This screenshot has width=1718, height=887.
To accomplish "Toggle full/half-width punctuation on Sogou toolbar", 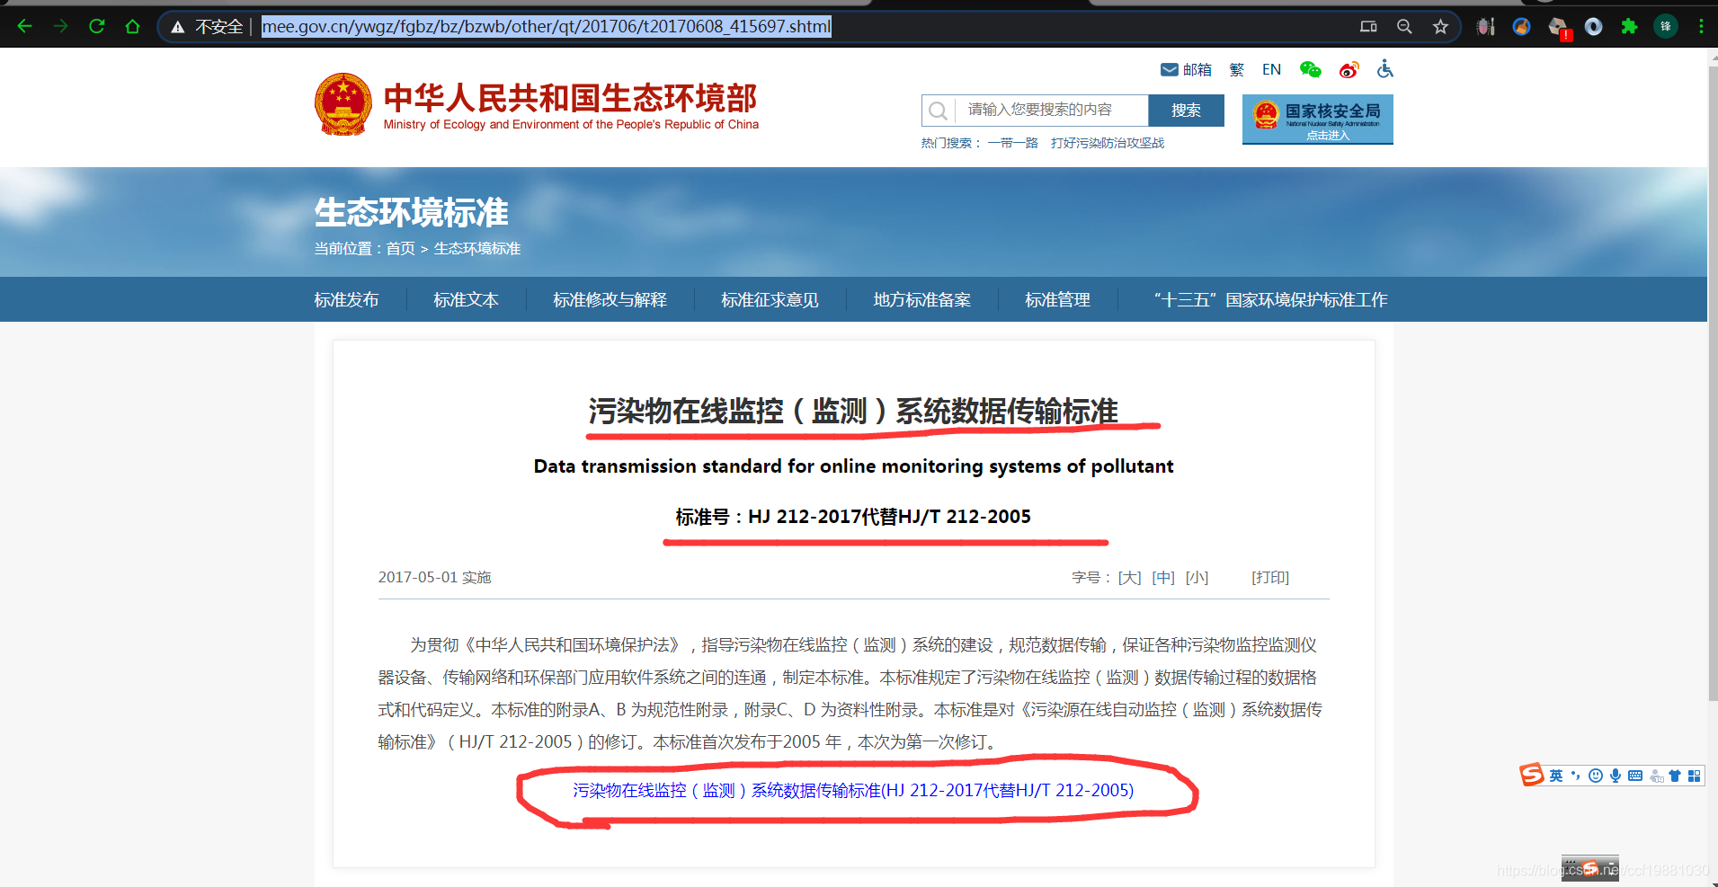I will 1576,776.
